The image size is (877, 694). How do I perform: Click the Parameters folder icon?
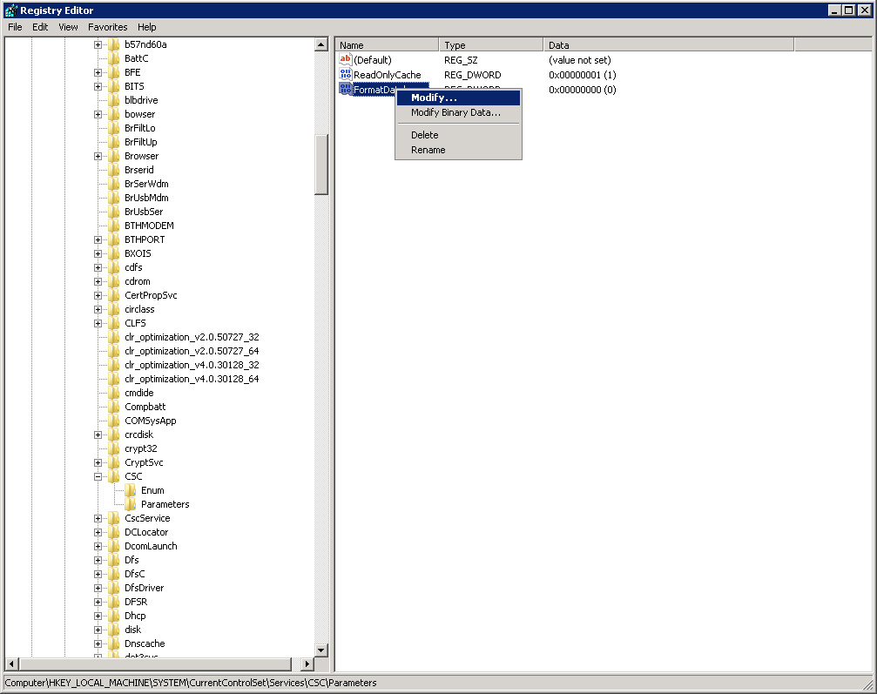click(130, 504)
